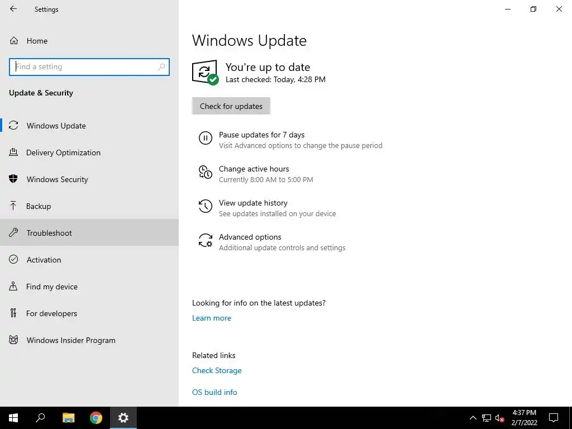The width and height of the screenshot is (572, 429).
Task: Open File Explorer from the taskbar
Action: point(68,418)
